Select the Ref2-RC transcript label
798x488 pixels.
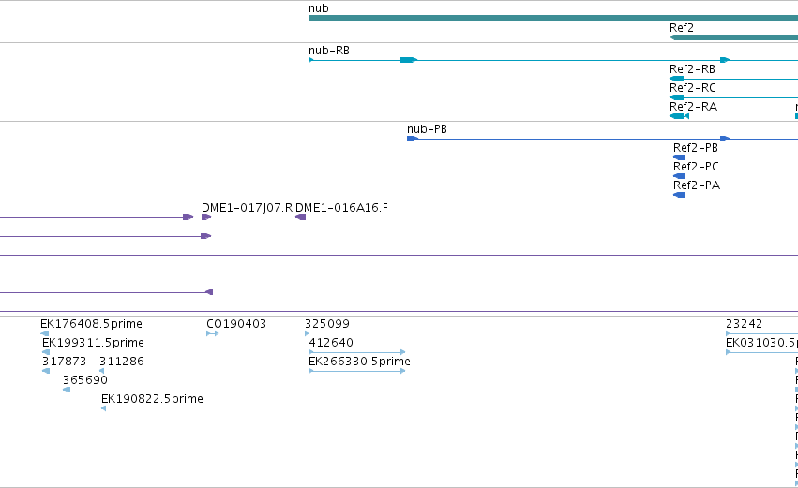(693, 88)
